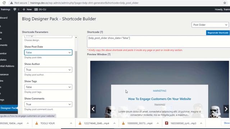Open DS-CLI from the admin bar
230x129 pixels.
click(40, 9)
